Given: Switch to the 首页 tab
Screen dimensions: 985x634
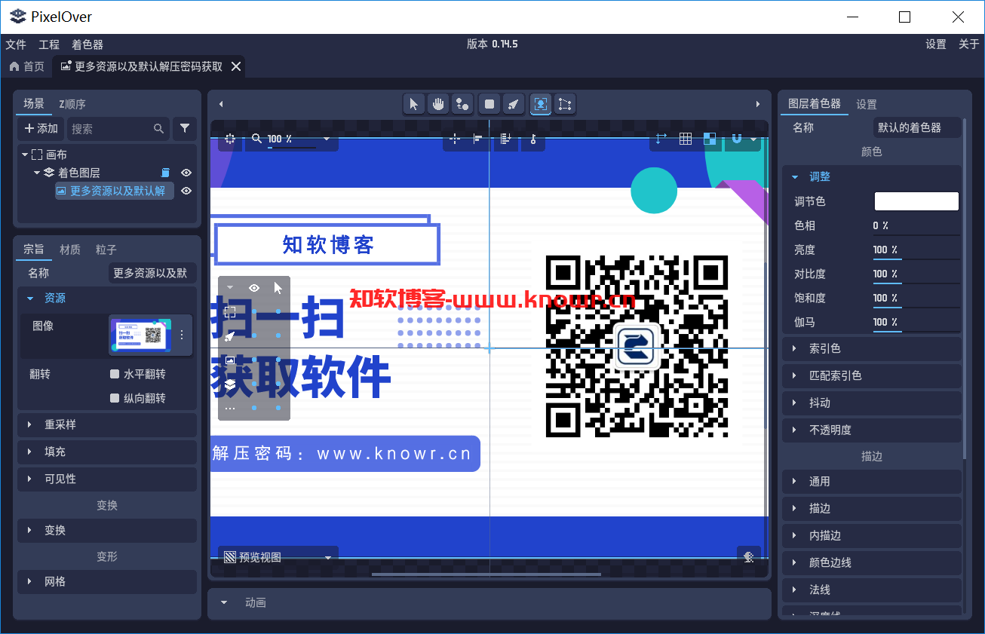Looking at the screenshot, I should [x=26, y=66].
